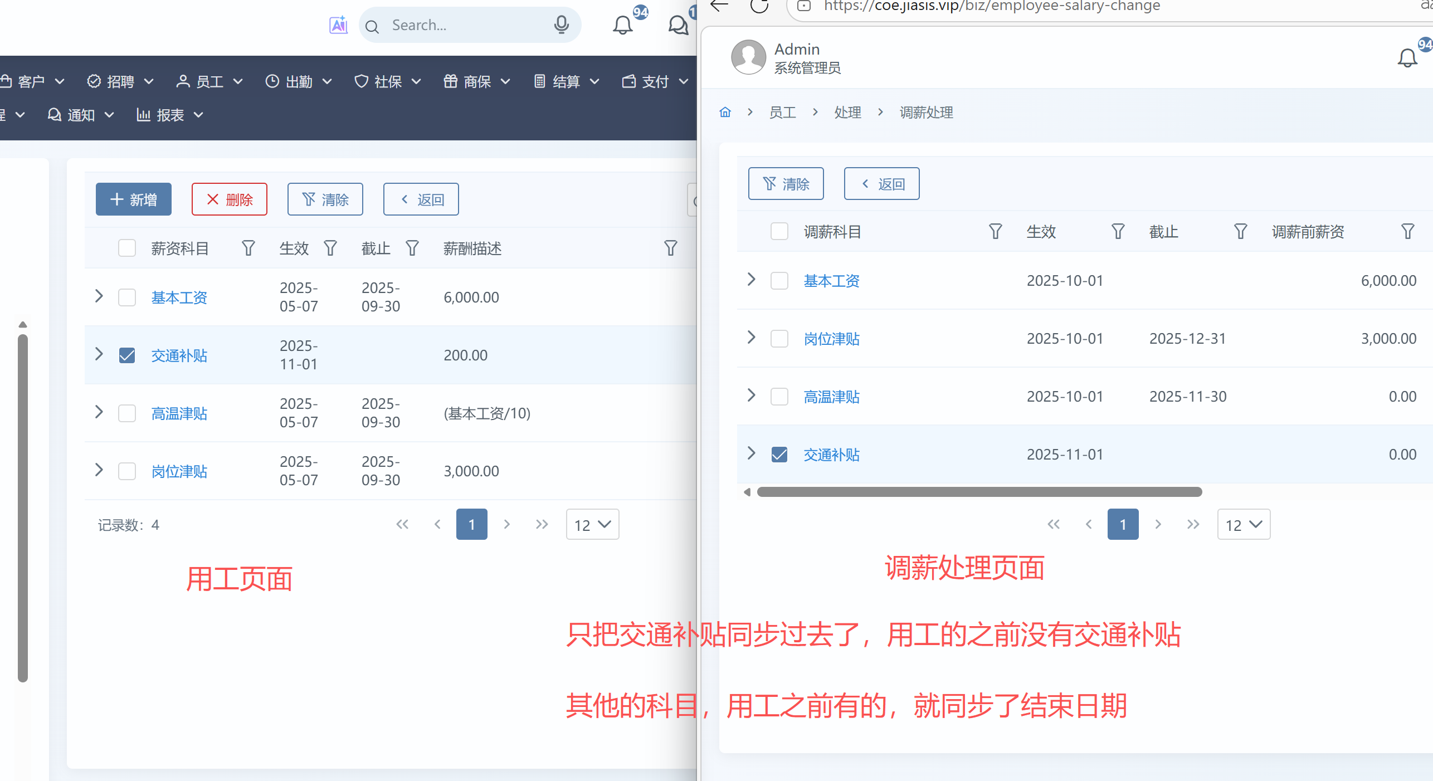Click the microphone icon in search box
Screen dimensions: 1433x781
point(561,25)
